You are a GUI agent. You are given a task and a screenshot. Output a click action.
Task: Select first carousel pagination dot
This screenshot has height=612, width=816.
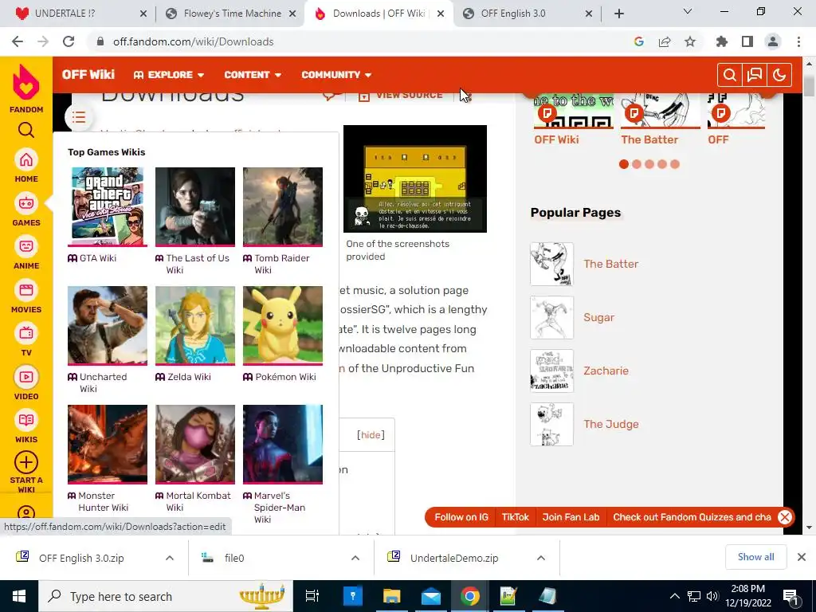point(624,164)
